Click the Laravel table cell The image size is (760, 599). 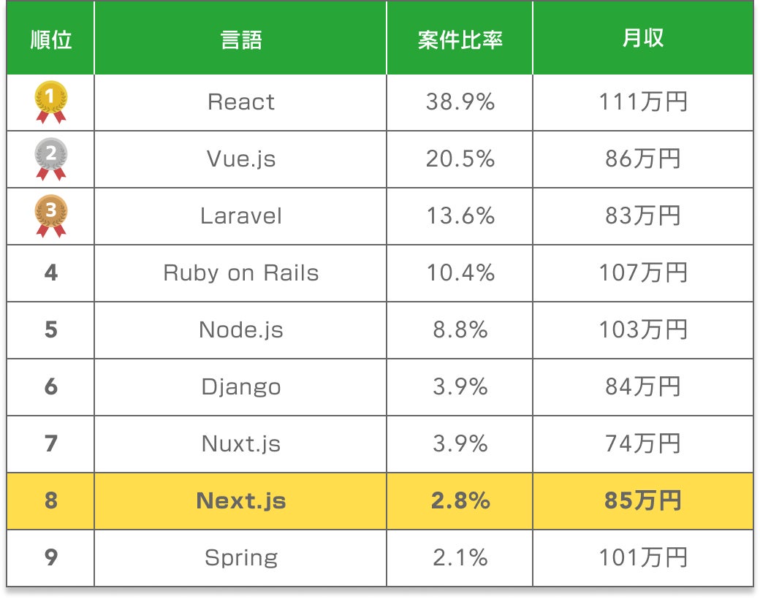241,216
